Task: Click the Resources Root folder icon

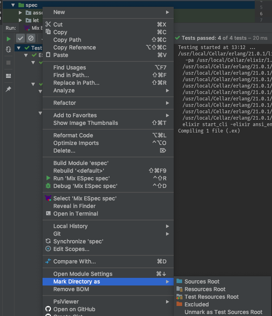Action: pos(179,289)
